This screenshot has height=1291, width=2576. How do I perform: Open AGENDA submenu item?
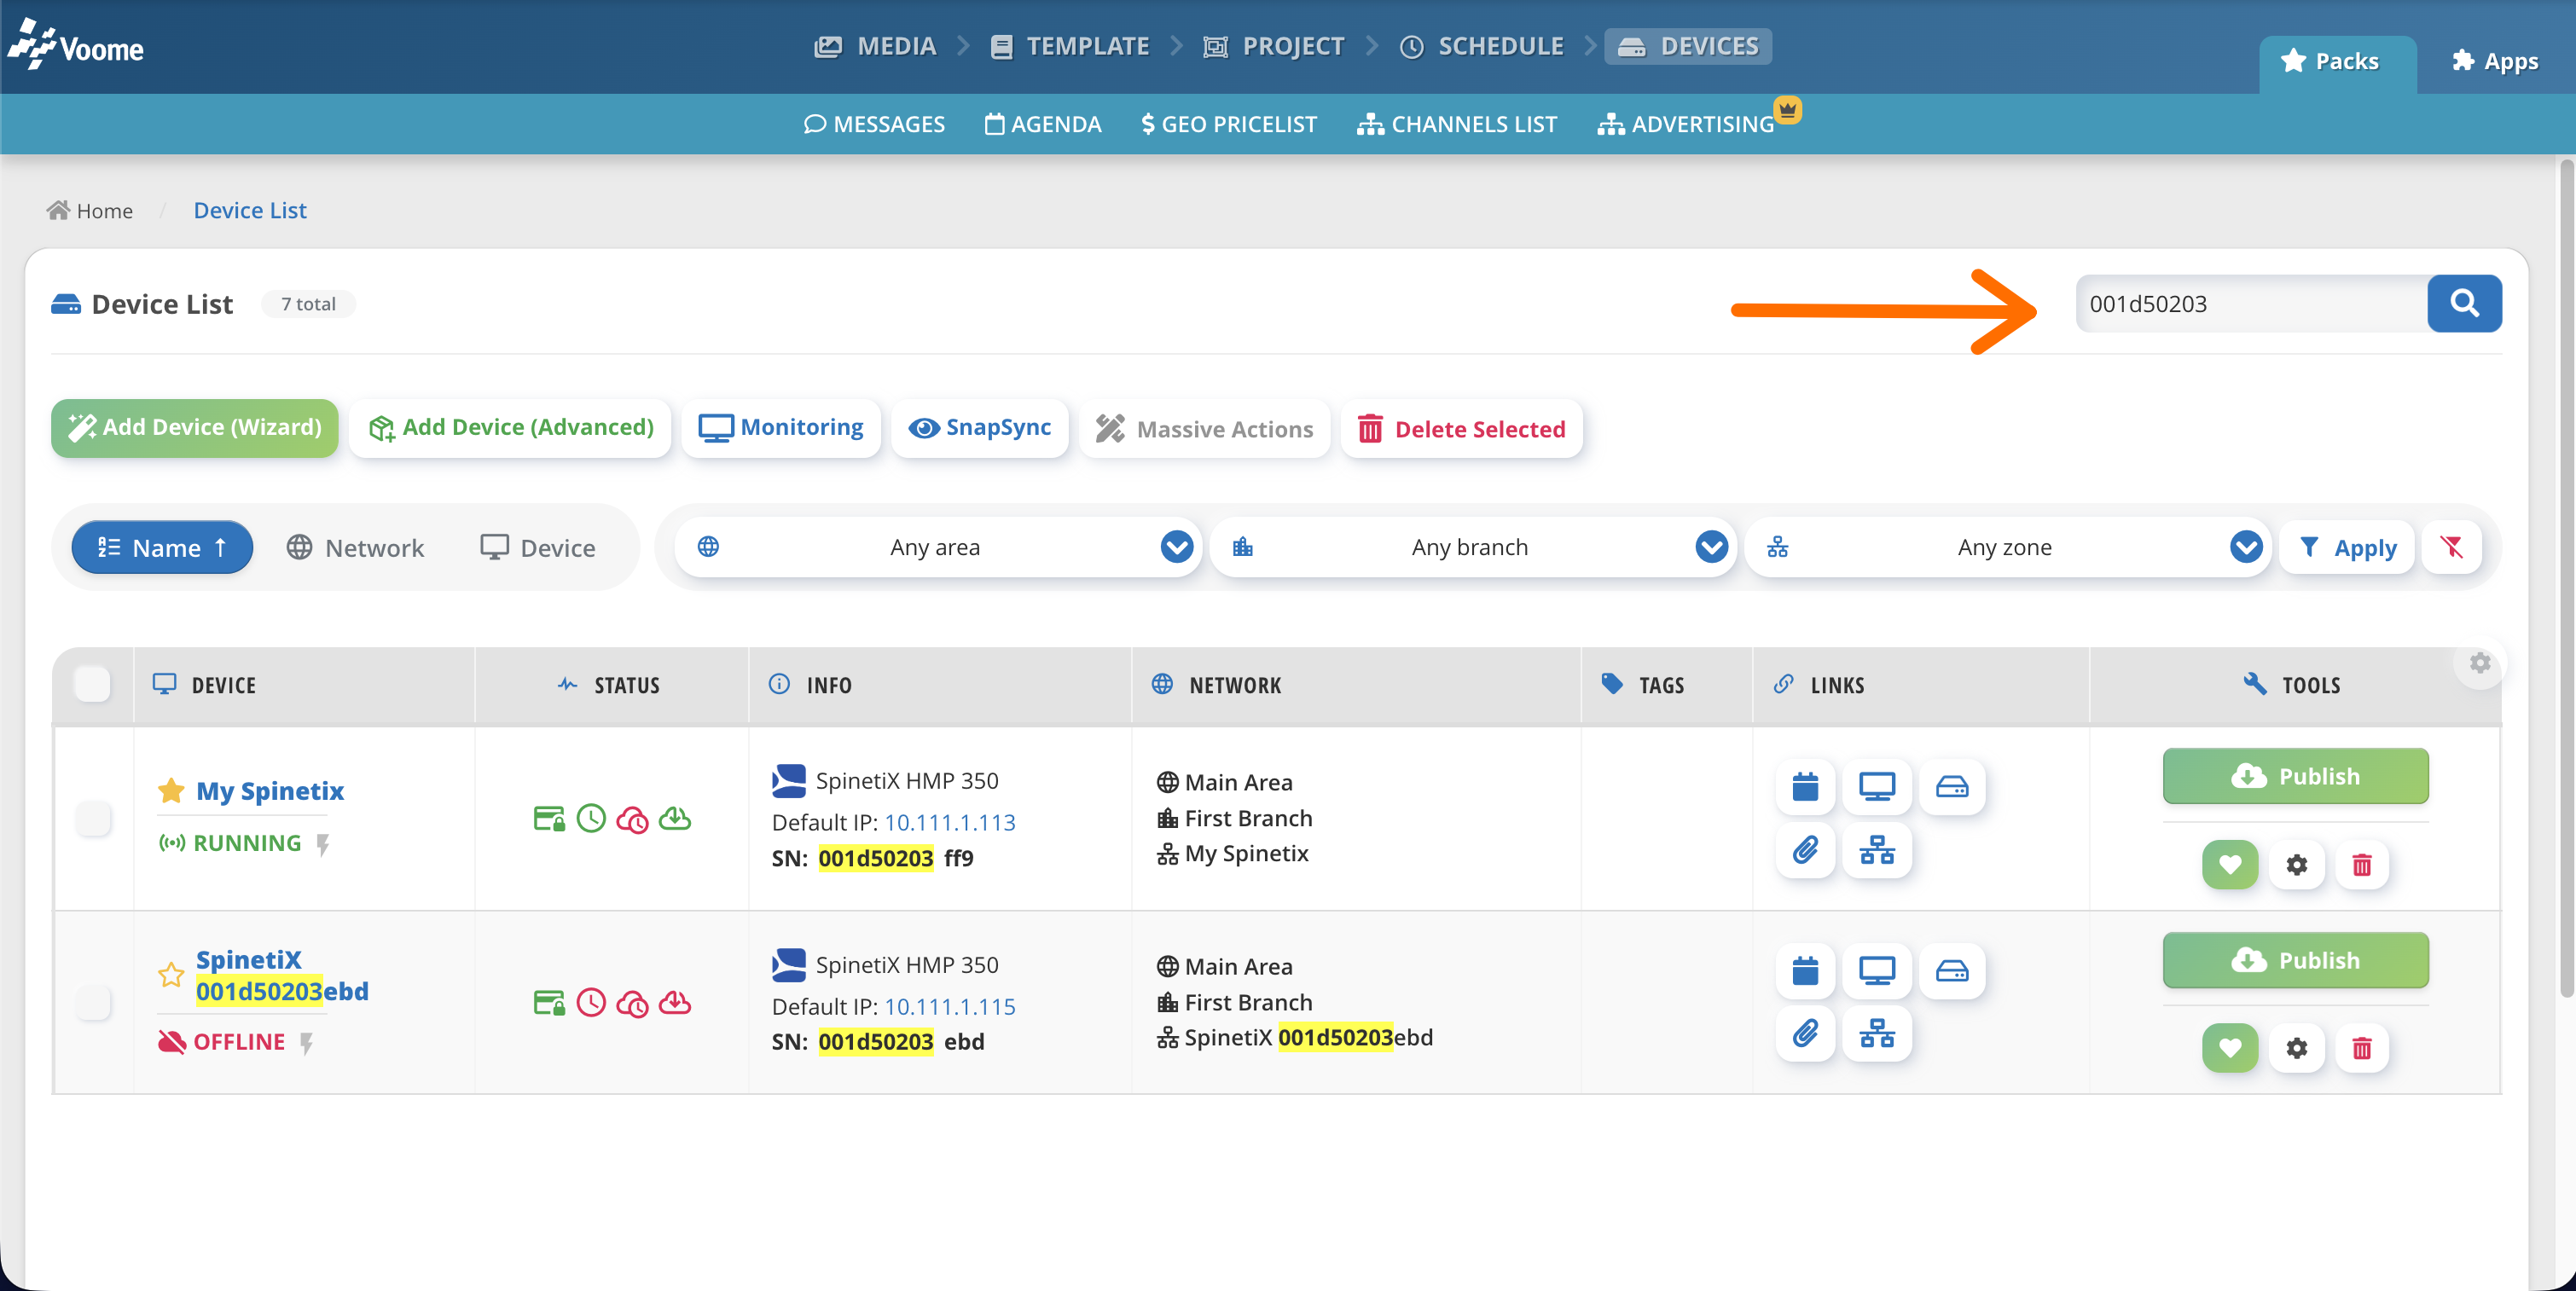tap(1043, 124)
